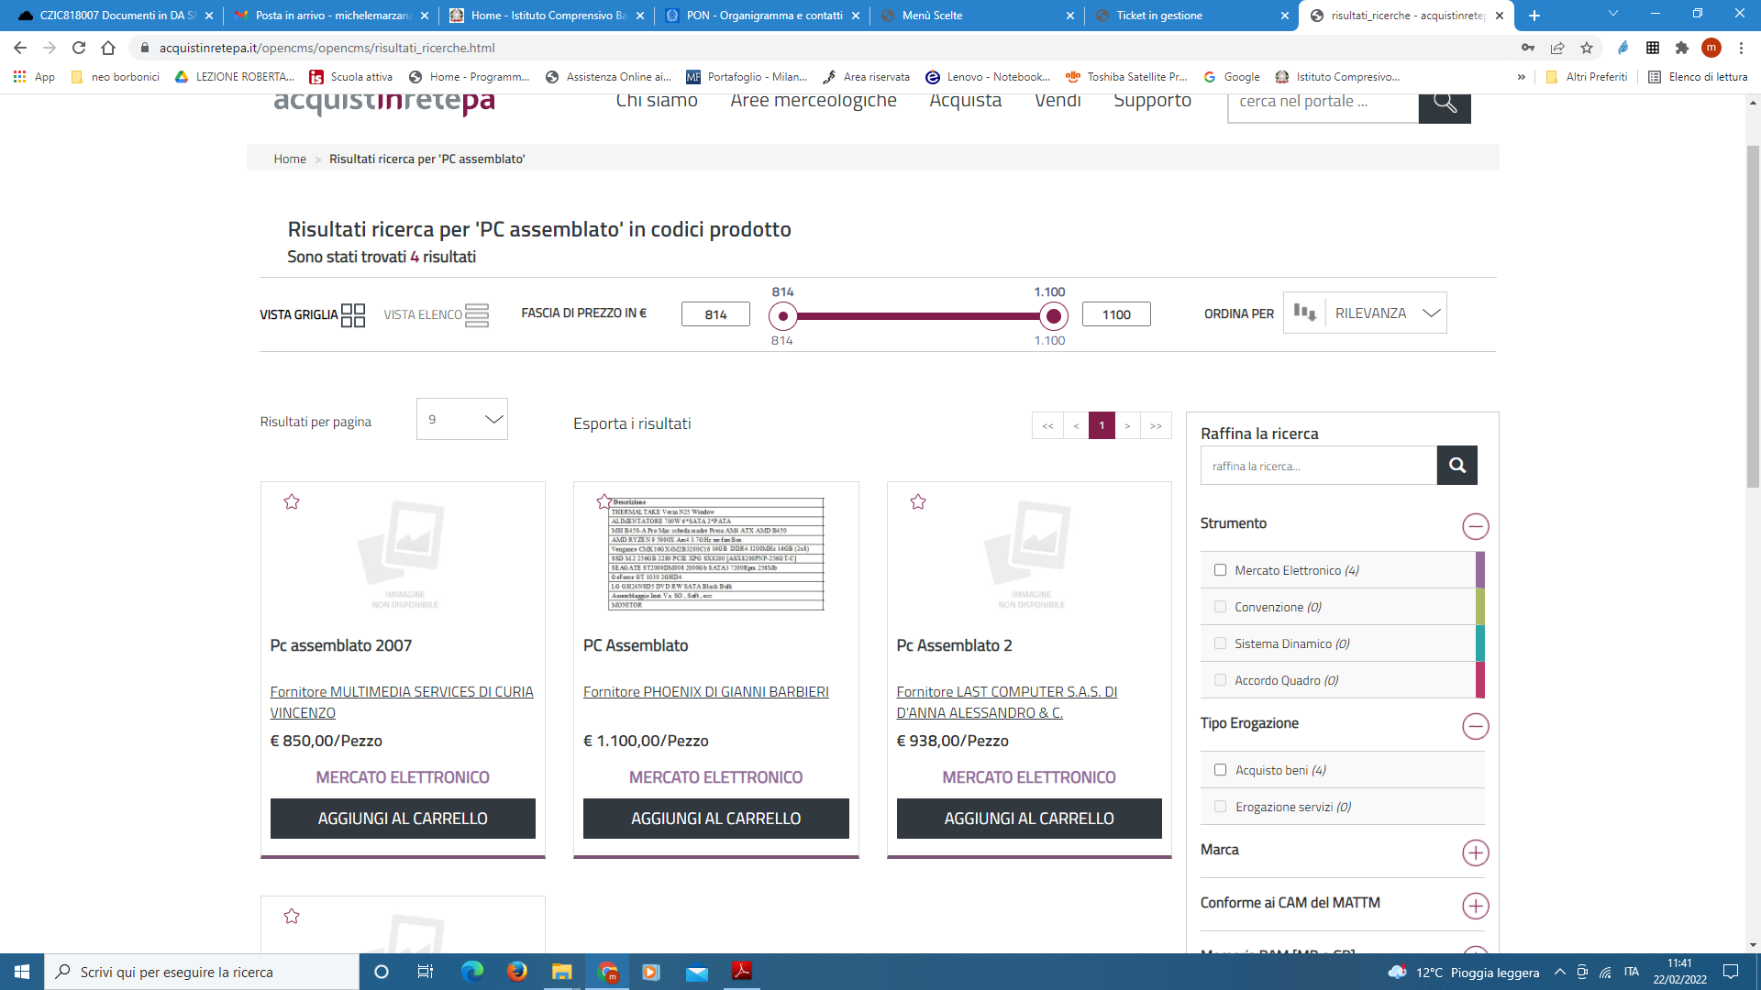Expand the Marca filter section
This screenshot has width=1761, height=990.
[x=1475, y=852]
